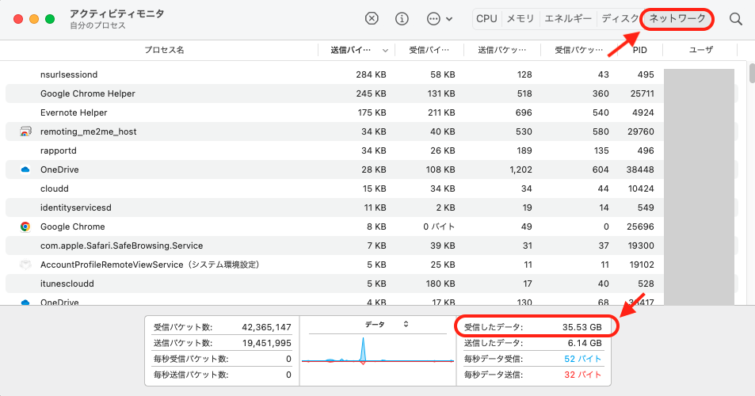
Task: Click the 毎秒送信パケット数 label
Action: click(191, 375)
